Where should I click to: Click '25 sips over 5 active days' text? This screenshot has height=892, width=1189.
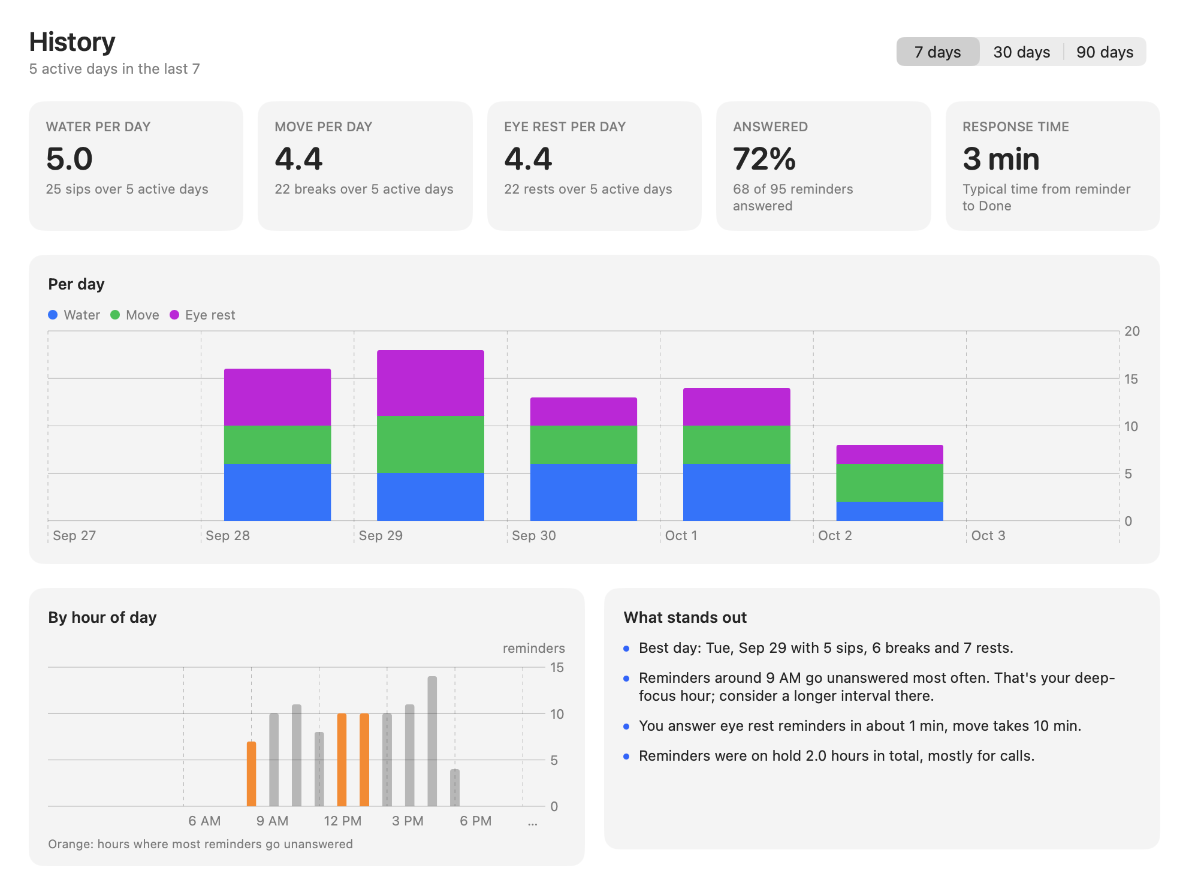point(127,189)
